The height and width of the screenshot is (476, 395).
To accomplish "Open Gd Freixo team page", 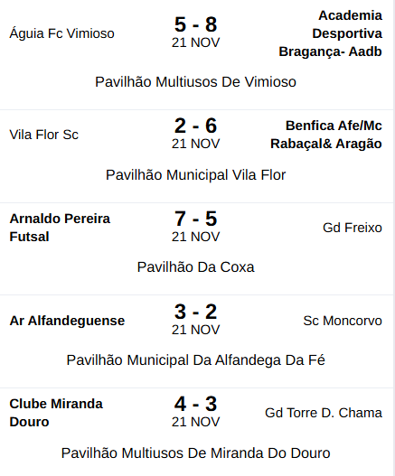I will tap(353, 228).
